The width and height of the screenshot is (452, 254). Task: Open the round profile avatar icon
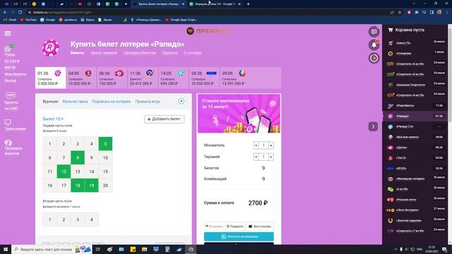(x=374, y=58)
